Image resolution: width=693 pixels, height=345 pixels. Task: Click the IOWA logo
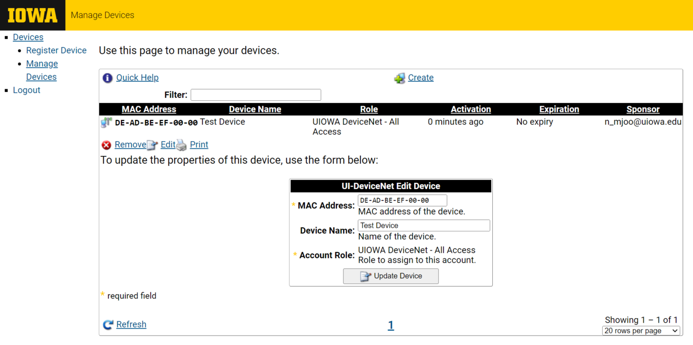[x=32, y=15]
